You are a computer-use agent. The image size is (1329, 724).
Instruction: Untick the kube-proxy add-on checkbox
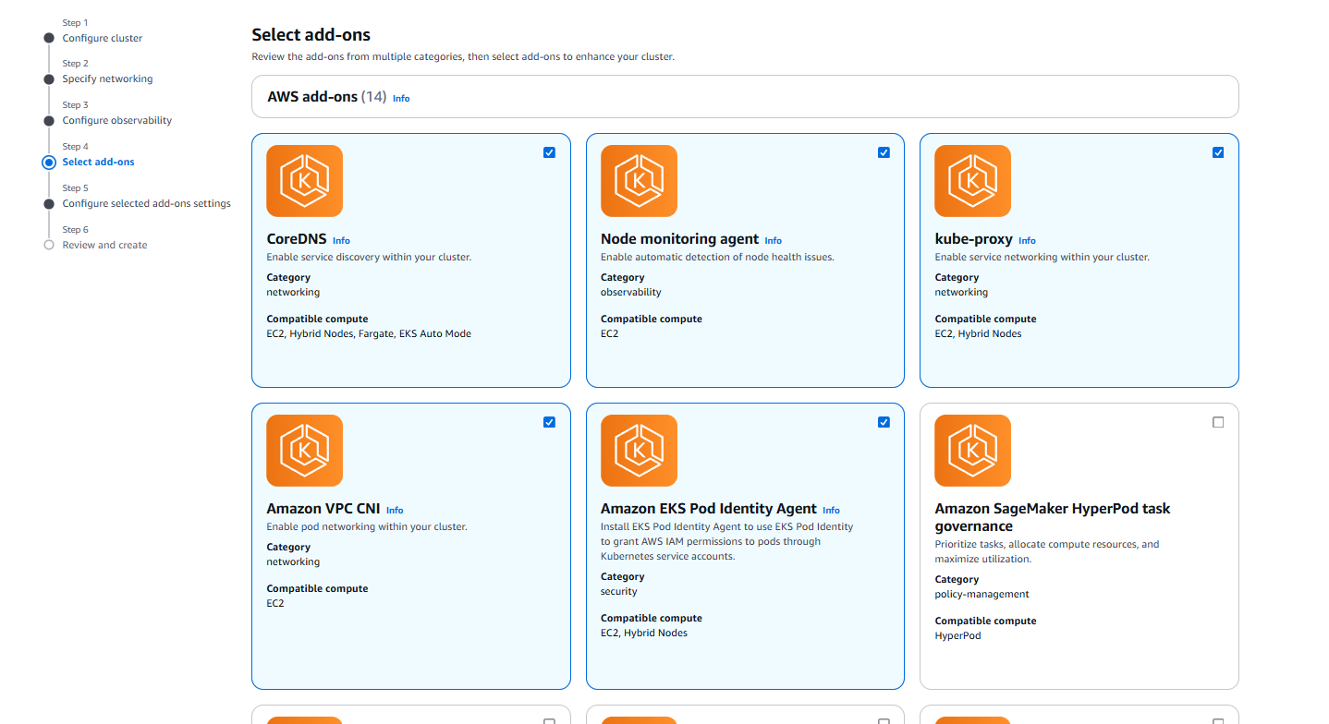pyautogui.click(x=1218, y=152)
